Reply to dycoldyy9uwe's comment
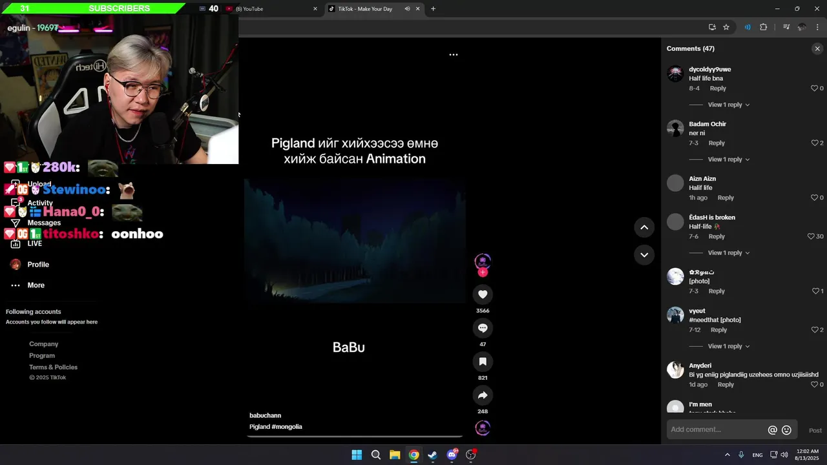Screen dimensions: 827x465 tap(718, 88)
